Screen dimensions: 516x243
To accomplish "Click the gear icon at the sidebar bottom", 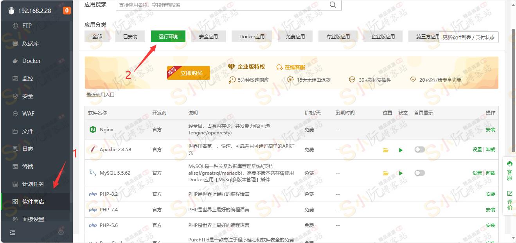I will pos(61,232).
